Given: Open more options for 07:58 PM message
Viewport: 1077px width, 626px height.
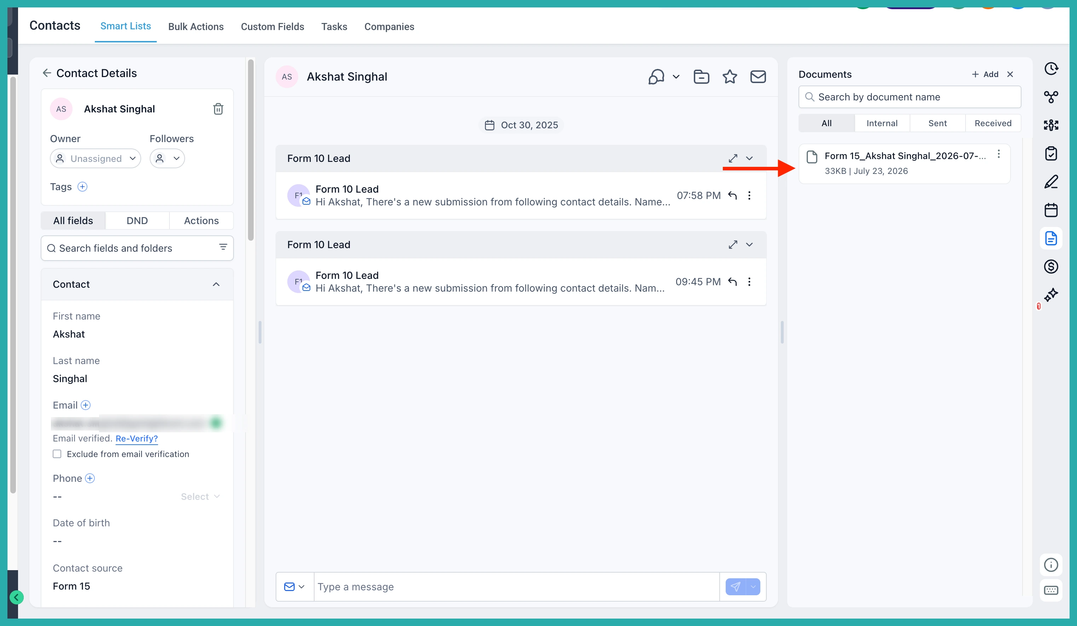Looking at the screenshot, I should pyautogui.click(x=749, y=195).
